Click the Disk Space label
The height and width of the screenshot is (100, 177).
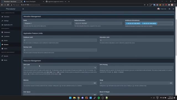pos(27,92)
